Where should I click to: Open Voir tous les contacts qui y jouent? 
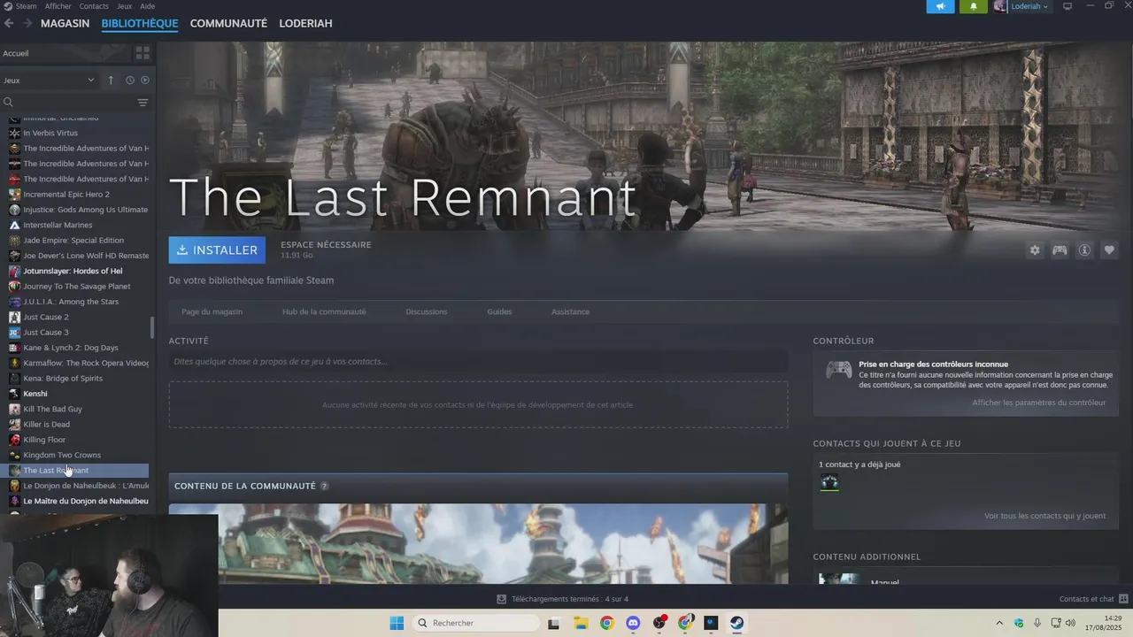(x=1044, y=516)
